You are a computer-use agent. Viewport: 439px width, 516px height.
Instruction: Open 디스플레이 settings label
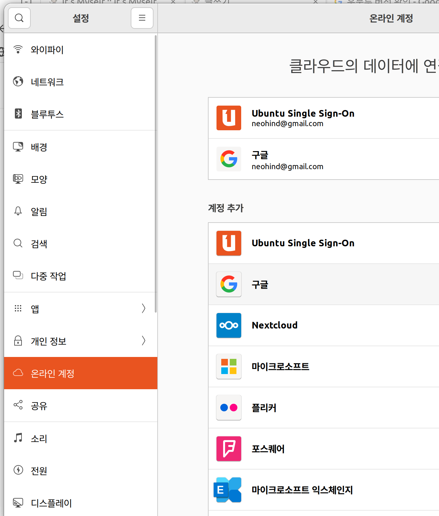[x=51, y=503]
